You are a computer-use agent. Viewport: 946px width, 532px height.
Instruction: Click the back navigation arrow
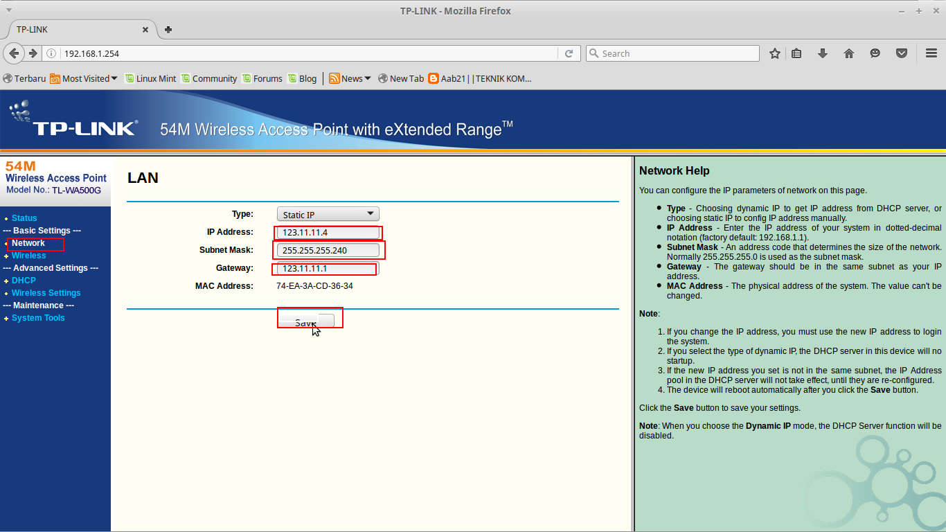click(14, 53)
